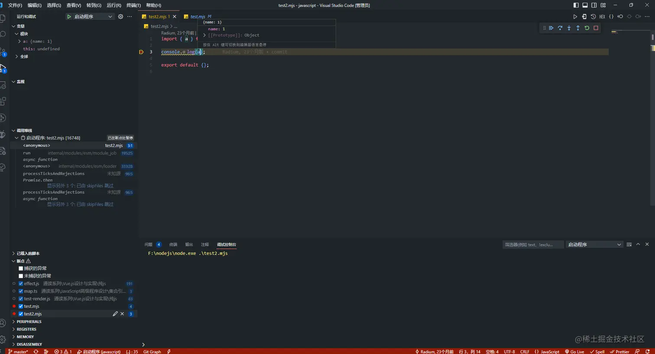Viewport: 655px width, 354px height.
Task: Toggle panel layout icon in title bar
Action: click(585, 5)
